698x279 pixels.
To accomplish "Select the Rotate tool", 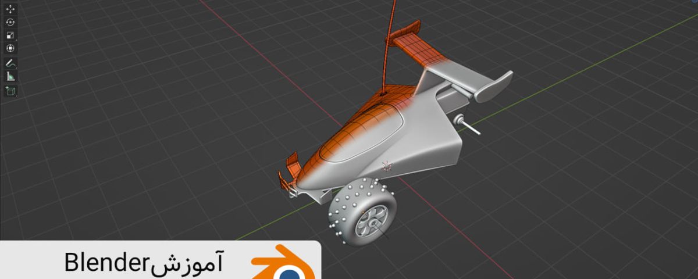I will coord(10,22).
